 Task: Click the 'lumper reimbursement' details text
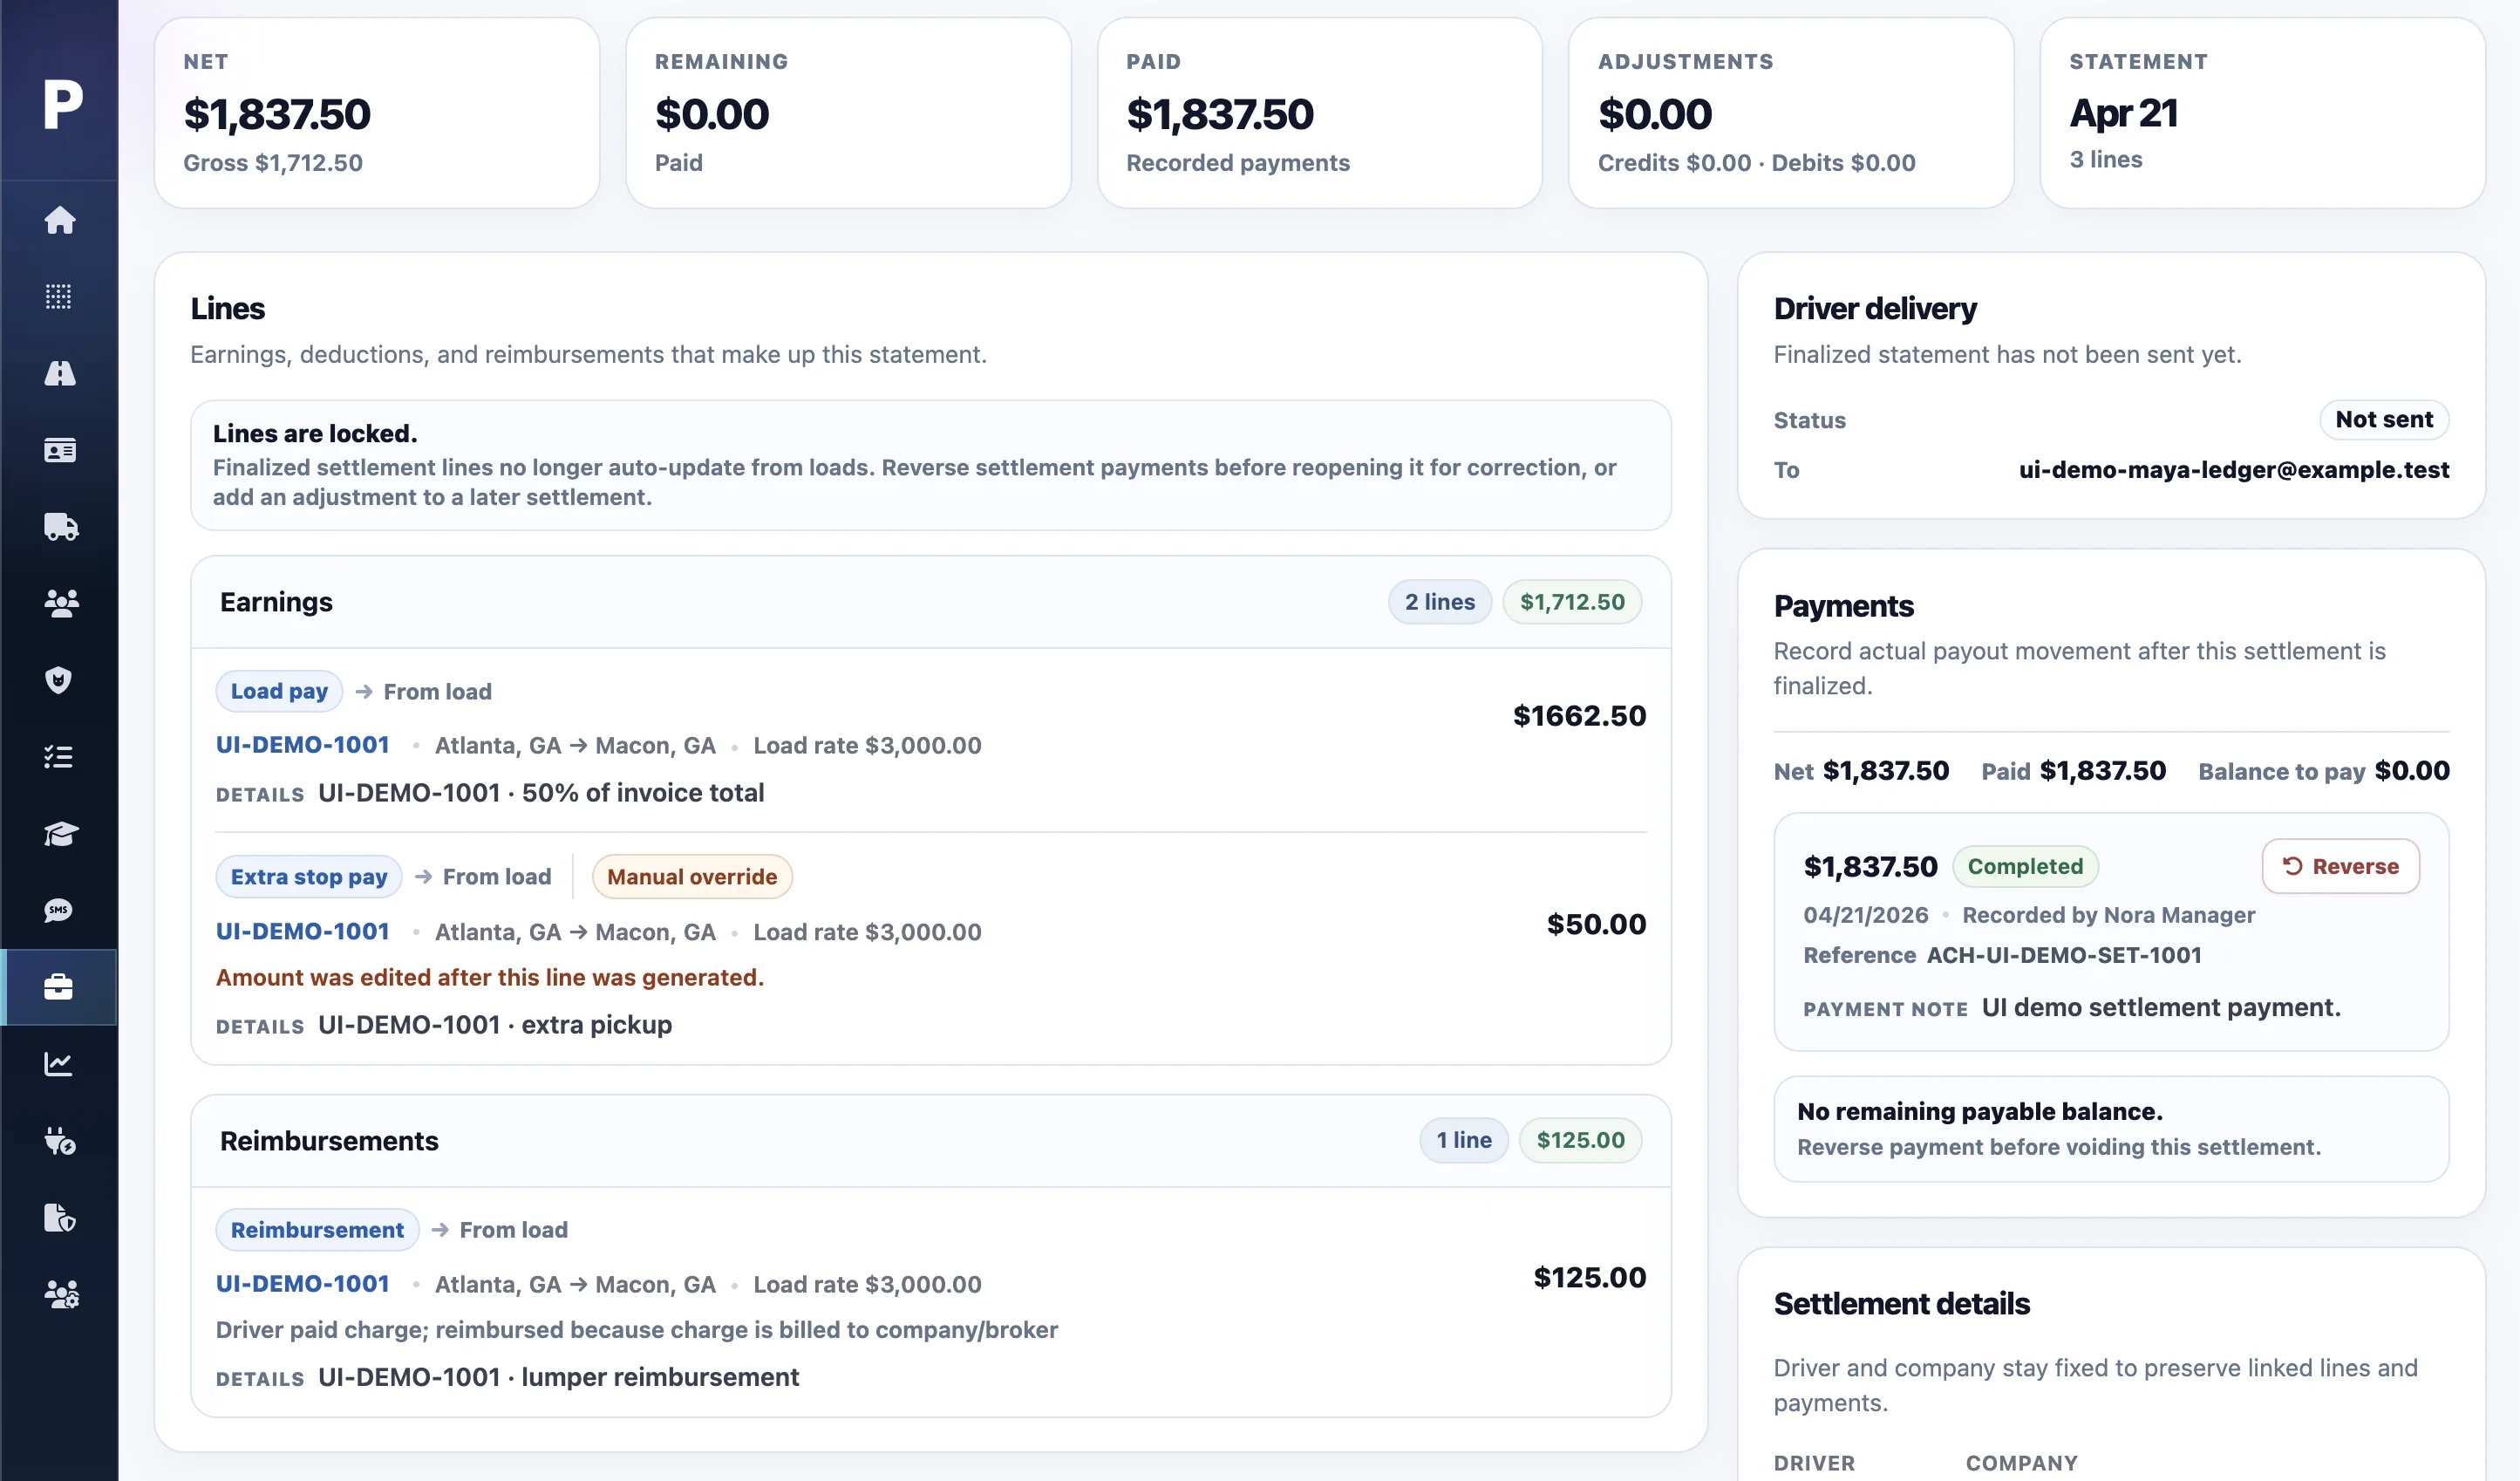[x=660, y=1377]
